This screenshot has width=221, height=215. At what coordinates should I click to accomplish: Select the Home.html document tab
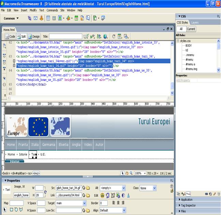(x=9, y=30)
